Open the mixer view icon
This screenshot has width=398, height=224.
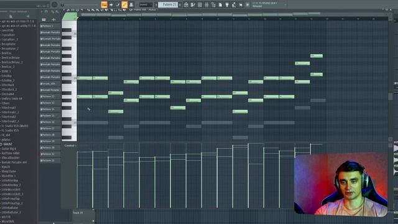(206, 4)
